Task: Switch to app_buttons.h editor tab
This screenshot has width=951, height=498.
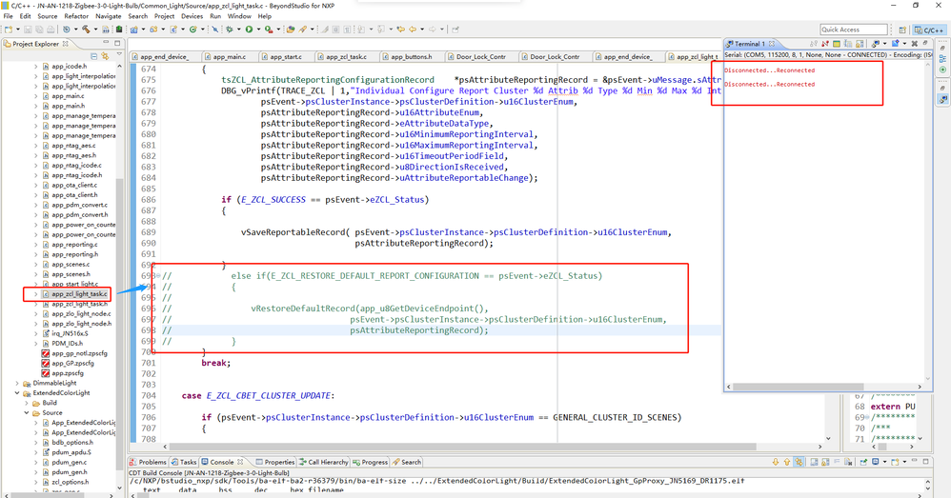Action: click(411, 56)
